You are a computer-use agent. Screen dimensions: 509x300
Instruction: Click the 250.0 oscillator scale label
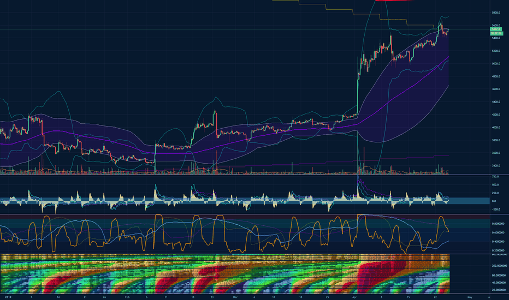[x=495, y=193]
